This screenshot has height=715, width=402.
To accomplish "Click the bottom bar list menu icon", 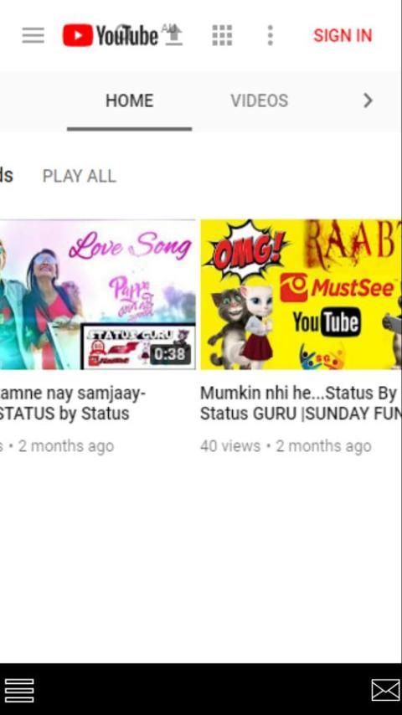I will coord(19,691).
